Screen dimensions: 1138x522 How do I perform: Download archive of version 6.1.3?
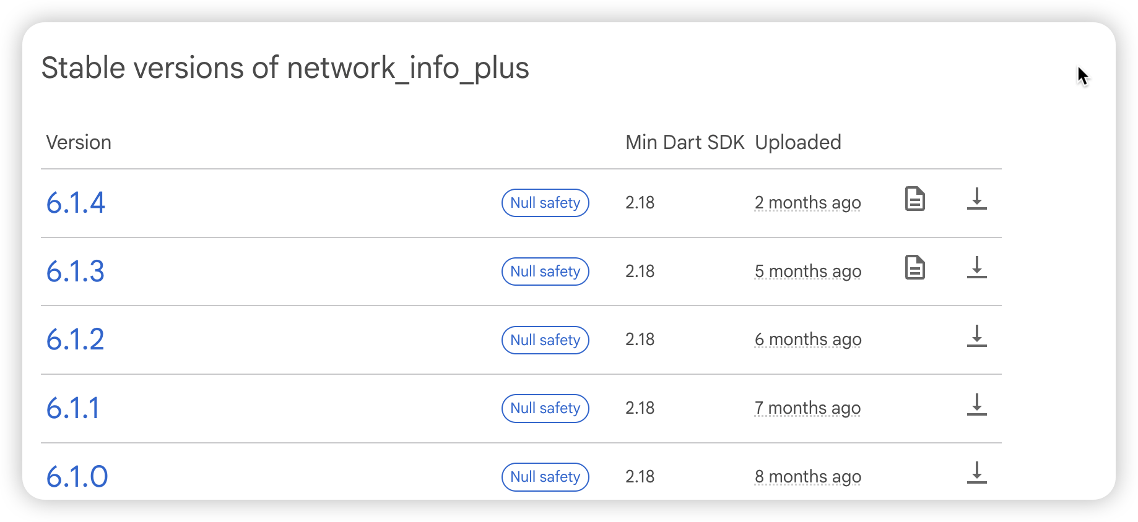(x=976, y=267)
